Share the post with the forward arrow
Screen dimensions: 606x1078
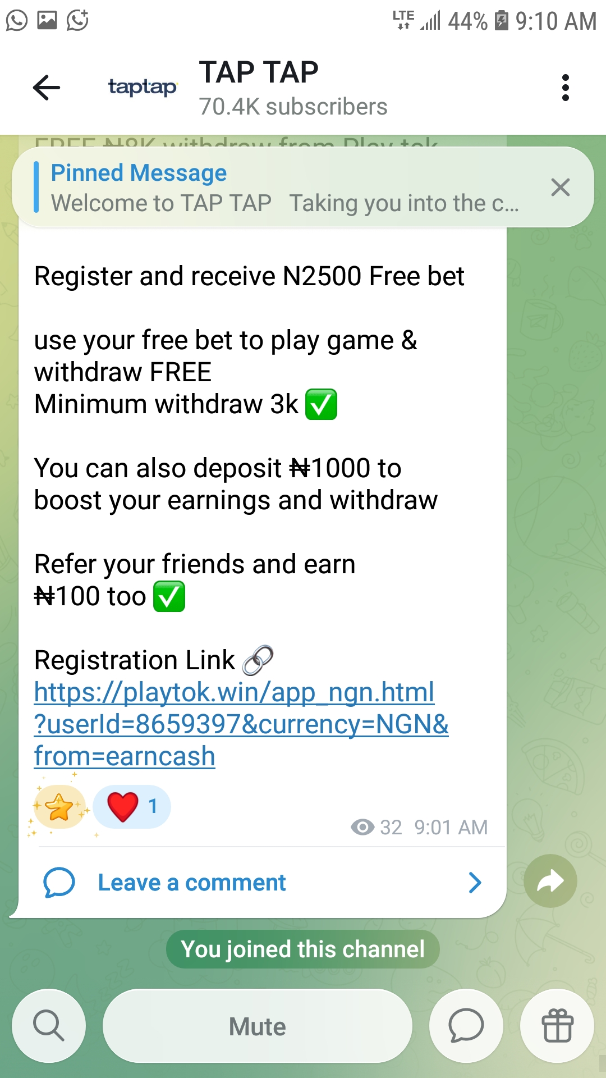tap(550, 881)
